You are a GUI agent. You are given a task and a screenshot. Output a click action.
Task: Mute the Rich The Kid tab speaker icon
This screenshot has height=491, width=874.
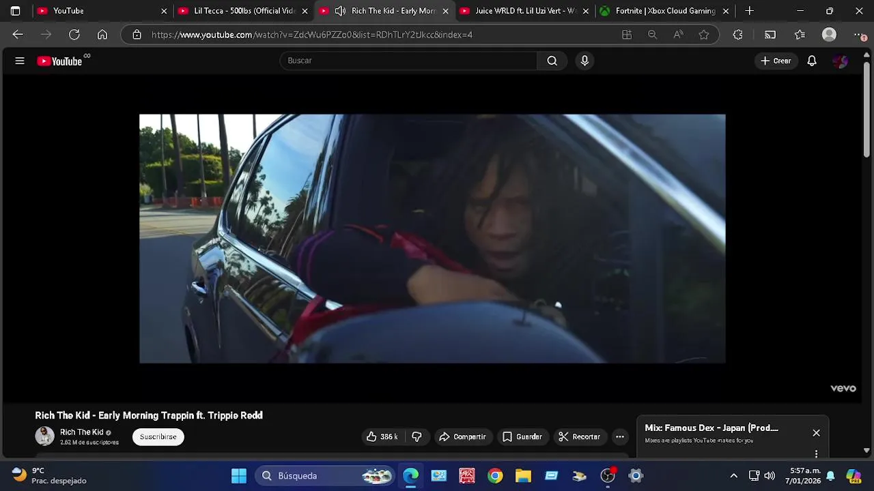pos(340,11)
